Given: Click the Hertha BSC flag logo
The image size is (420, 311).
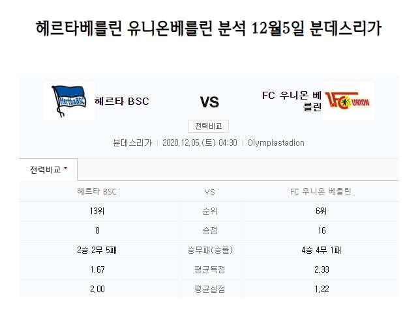Looking at the screenshot, I should coord(69,101).
